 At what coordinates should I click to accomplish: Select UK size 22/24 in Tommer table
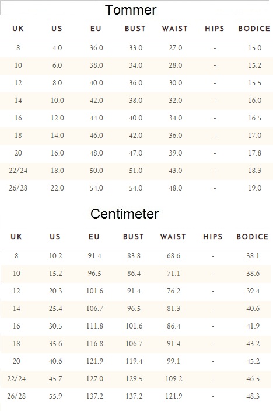click(x=18, y=170)
